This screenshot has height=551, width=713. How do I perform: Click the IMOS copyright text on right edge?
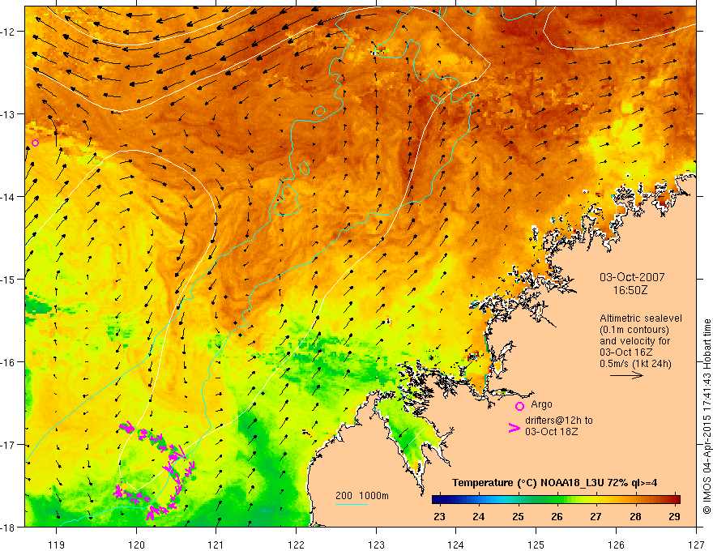click(707, 418)
